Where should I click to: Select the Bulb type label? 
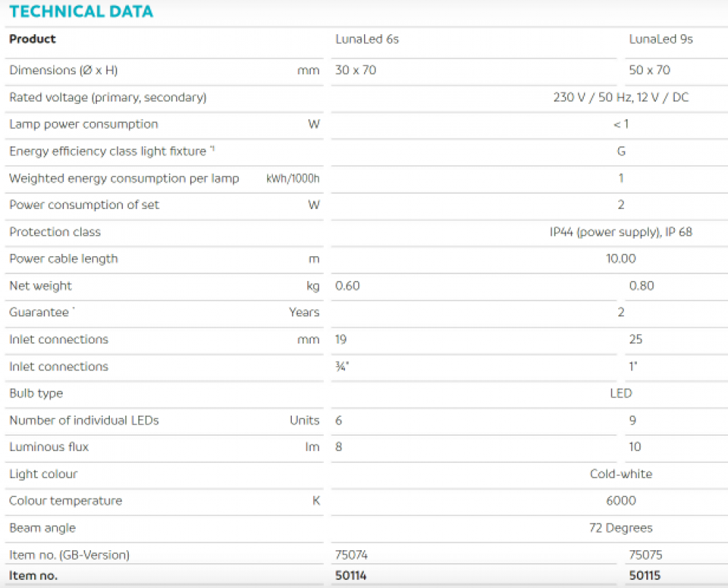point(36,394)
